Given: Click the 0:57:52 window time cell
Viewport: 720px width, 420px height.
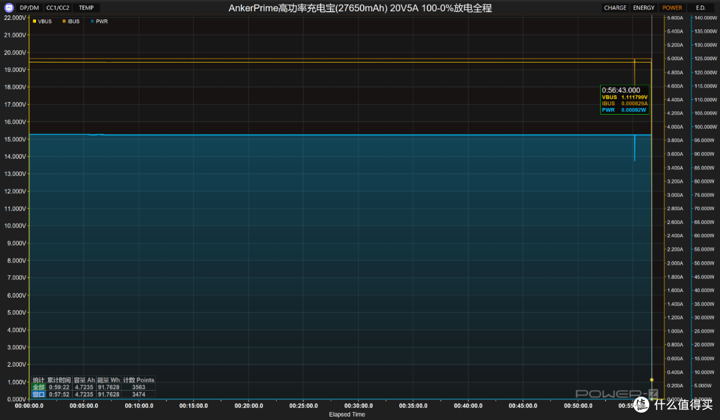Looking at the screenshot, I should 59,394.
